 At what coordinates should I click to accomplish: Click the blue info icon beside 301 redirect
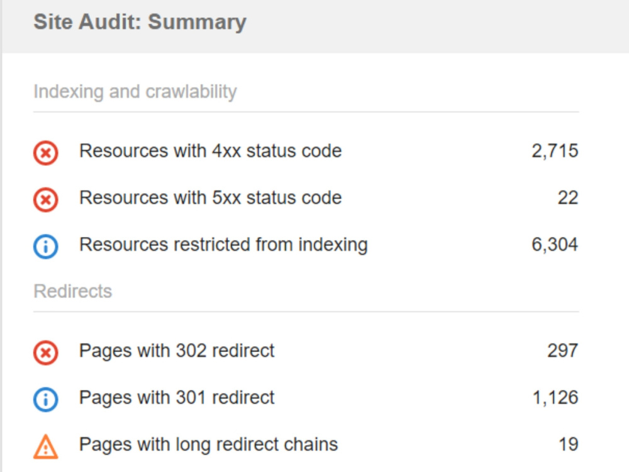click(x=46, y=400)
